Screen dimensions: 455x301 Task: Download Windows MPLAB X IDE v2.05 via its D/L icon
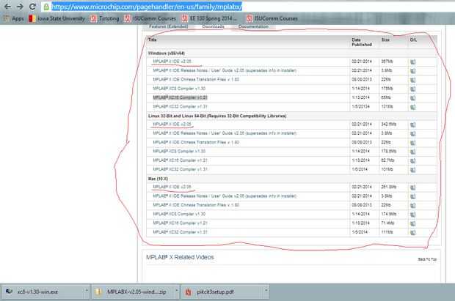tap(412, 62)
